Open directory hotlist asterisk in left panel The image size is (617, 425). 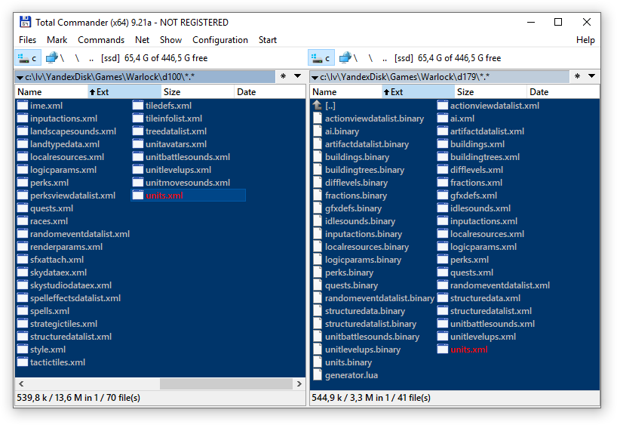(284, 76)
